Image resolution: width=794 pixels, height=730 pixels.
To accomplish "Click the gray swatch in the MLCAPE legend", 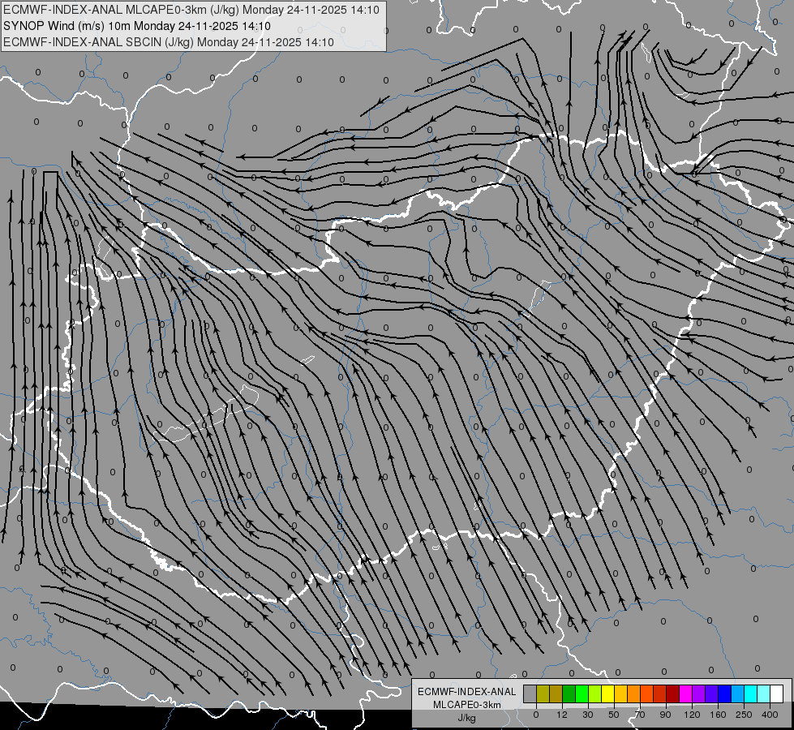I will 530,693.
